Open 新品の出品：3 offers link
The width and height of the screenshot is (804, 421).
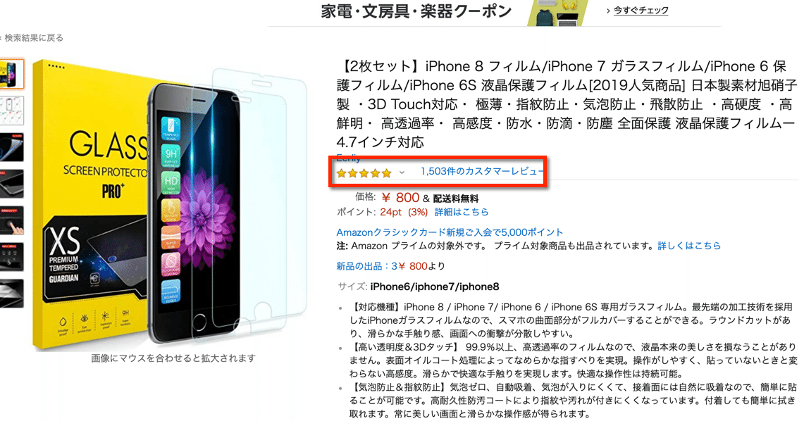pyautogui.click(x=366, y=266)
